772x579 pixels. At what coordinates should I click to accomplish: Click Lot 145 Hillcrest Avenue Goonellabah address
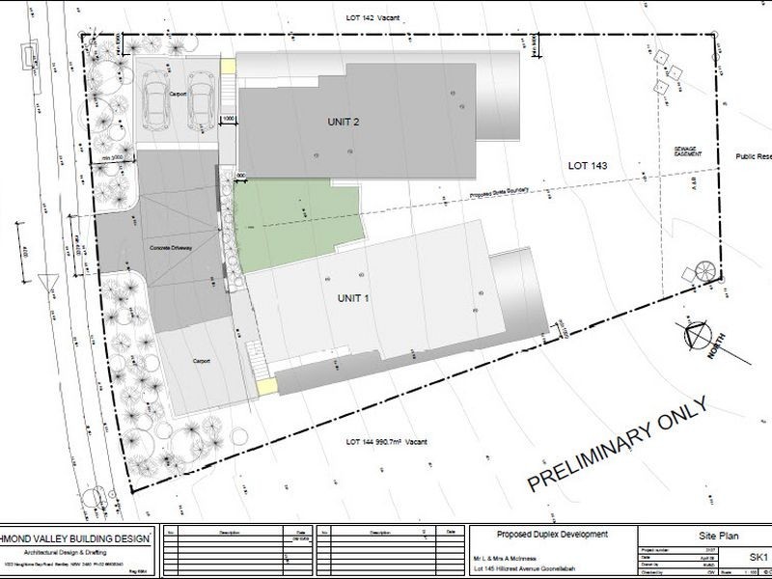(x=524, y=568)
